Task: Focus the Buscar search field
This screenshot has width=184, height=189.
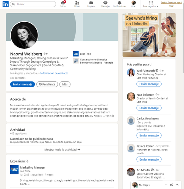Action: tap(33, 4)
